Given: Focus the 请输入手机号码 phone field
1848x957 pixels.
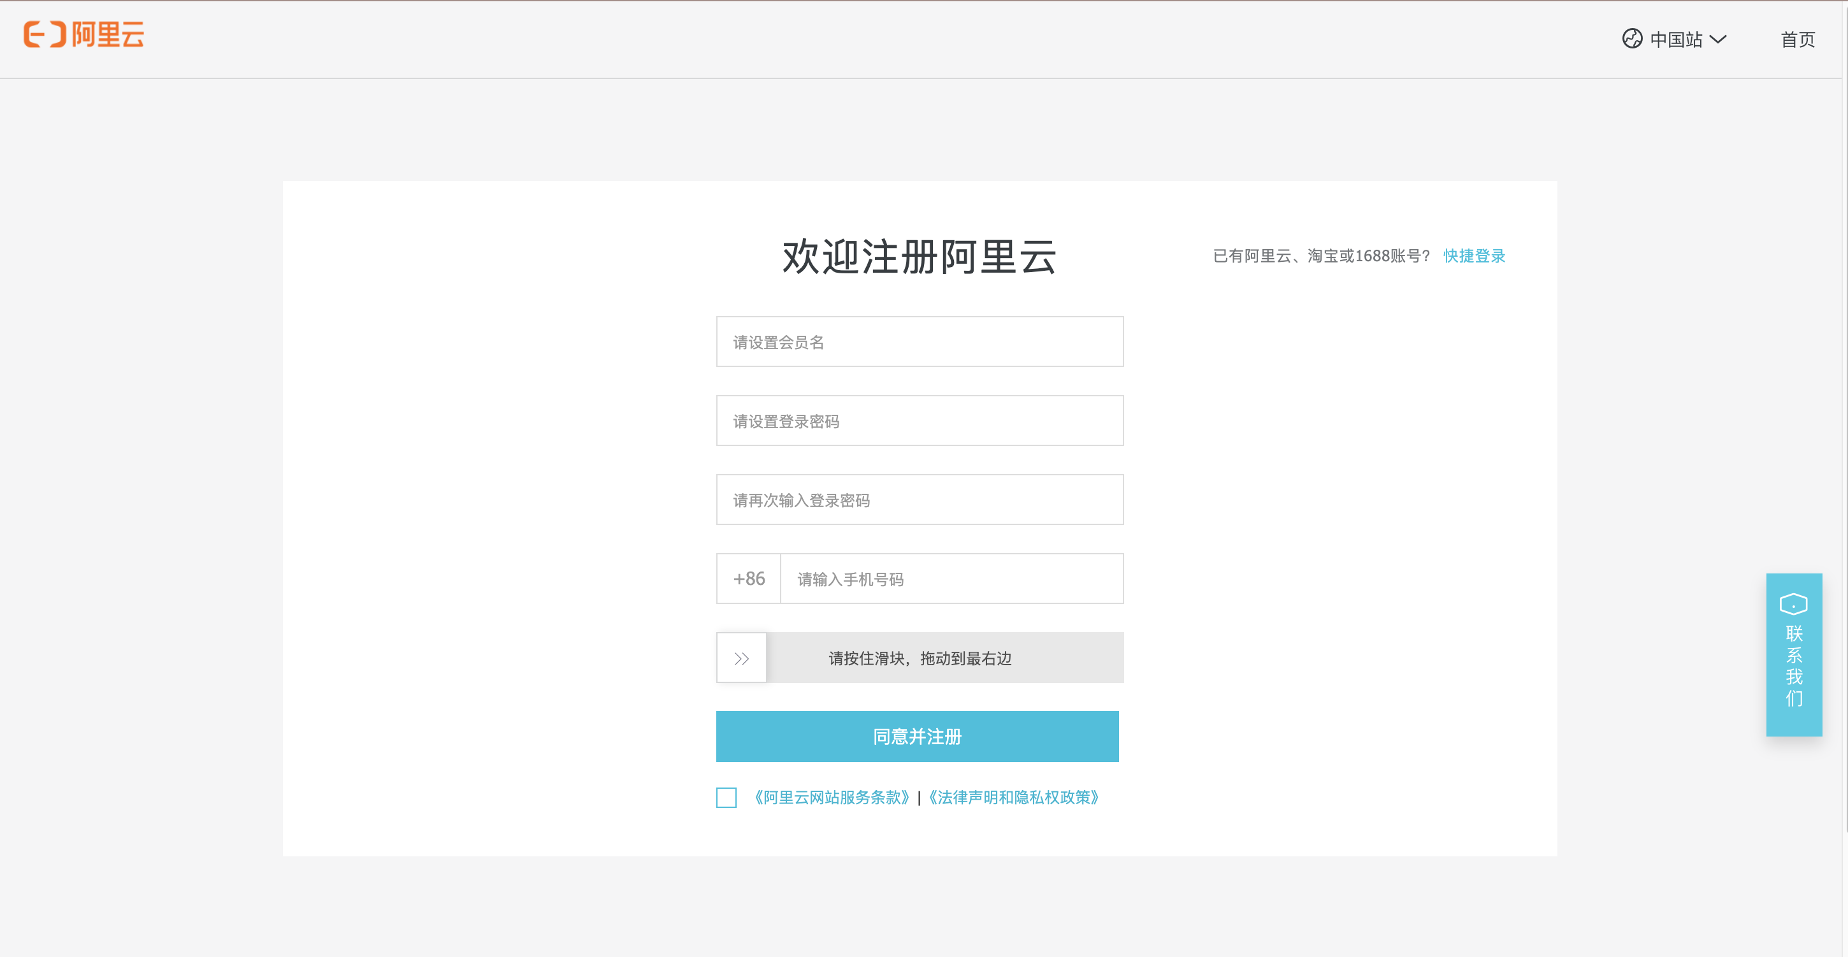Looking at the screenshot, I should point(952,579).
